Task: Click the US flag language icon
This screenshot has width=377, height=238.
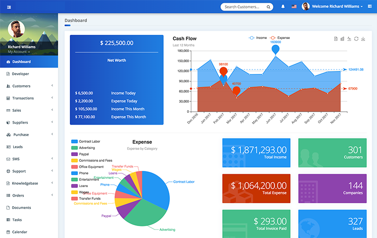Action: 294,7
